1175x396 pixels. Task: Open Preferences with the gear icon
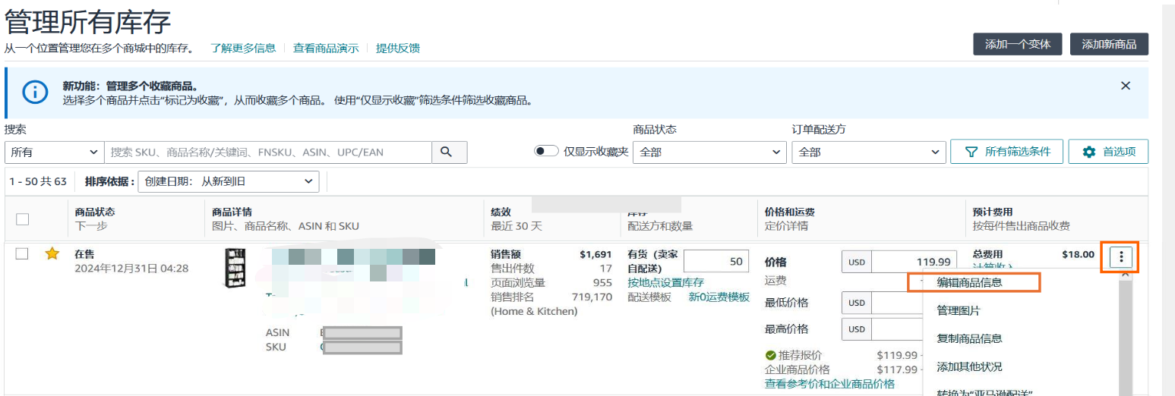[x=1108, y=152]
